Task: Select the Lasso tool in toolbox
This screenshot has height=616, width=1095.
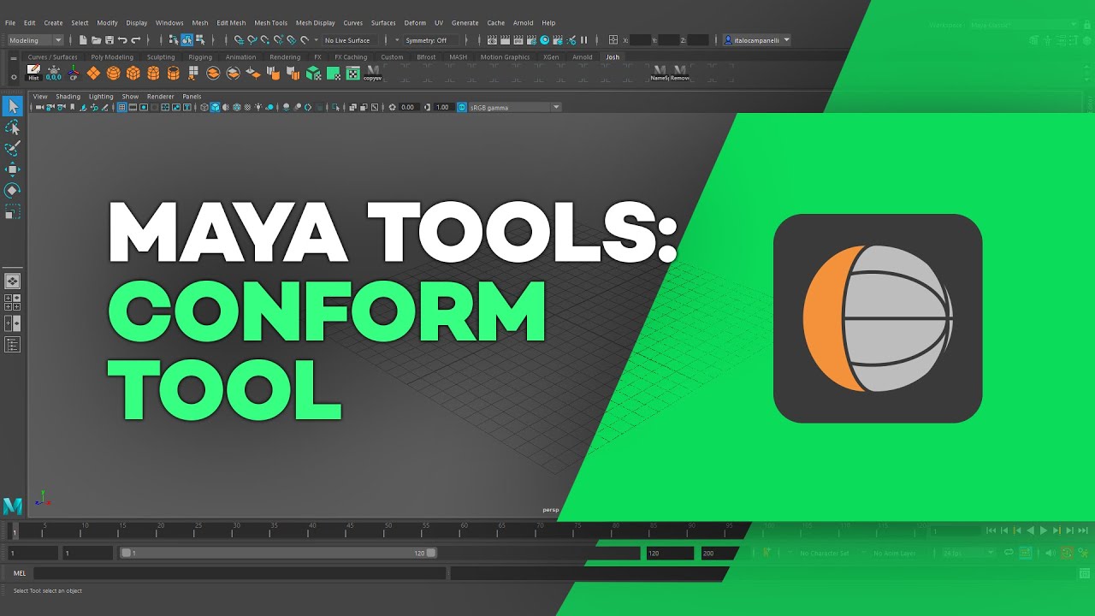Action: click(x=13, y=127)
